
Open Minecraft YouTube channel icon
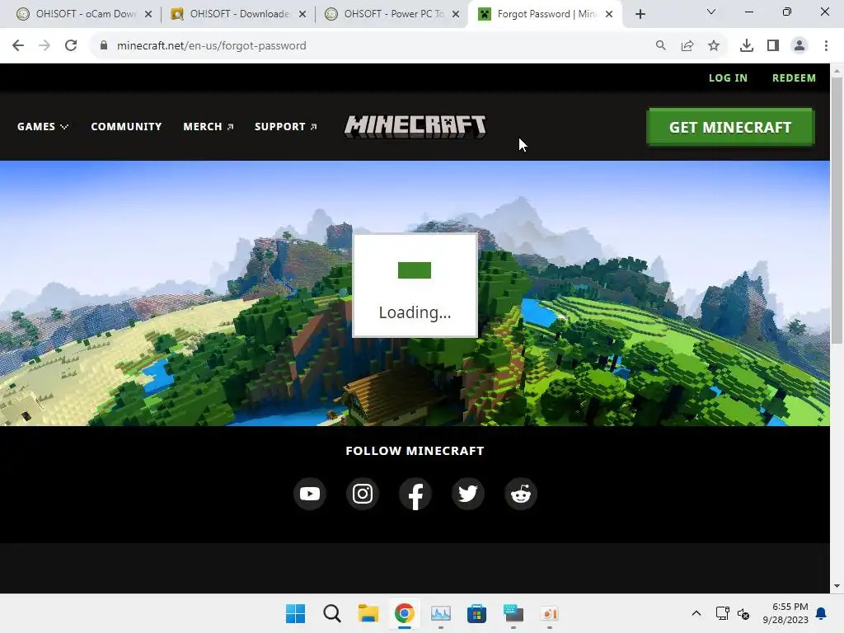[x=310, y=494]
